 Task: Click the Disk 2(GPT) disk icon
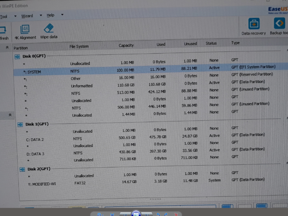point(22,169)
